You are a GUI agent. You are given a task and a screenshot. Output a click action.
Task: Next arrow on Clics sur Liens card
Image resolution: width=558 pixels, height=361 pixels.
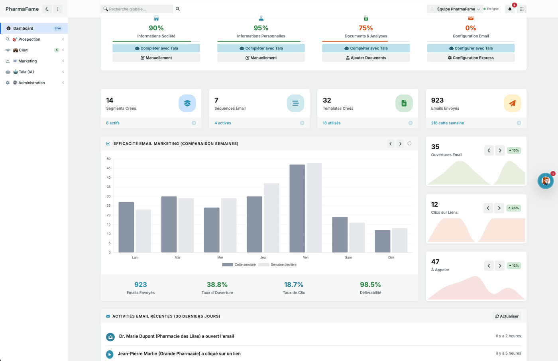(499, 208)
